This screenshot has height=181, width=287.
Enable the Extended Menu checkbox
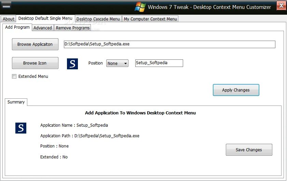[x=14, y=76]
